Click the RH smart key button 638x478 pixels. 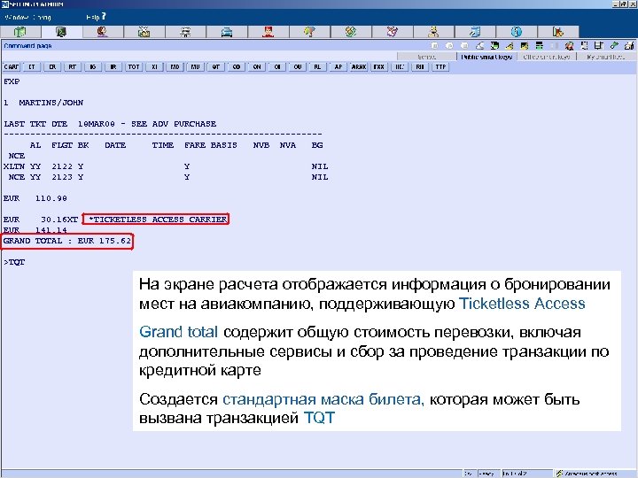pyautogui.click(x=420, y=66)
